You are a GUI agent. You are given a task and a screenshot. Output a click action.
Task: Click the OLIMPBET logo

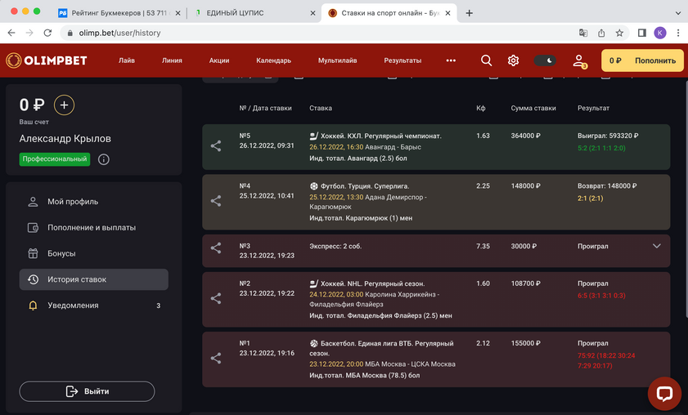(47, 60)
